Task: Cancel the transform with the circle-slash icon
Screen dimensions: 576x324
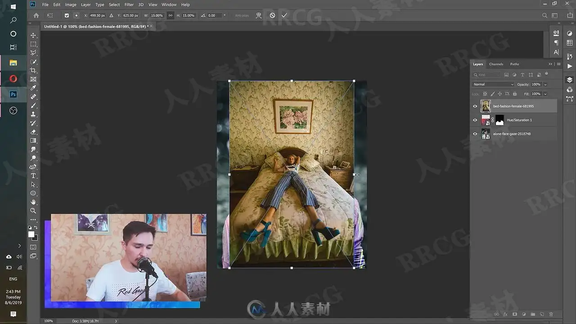Action: pos(272,15)
